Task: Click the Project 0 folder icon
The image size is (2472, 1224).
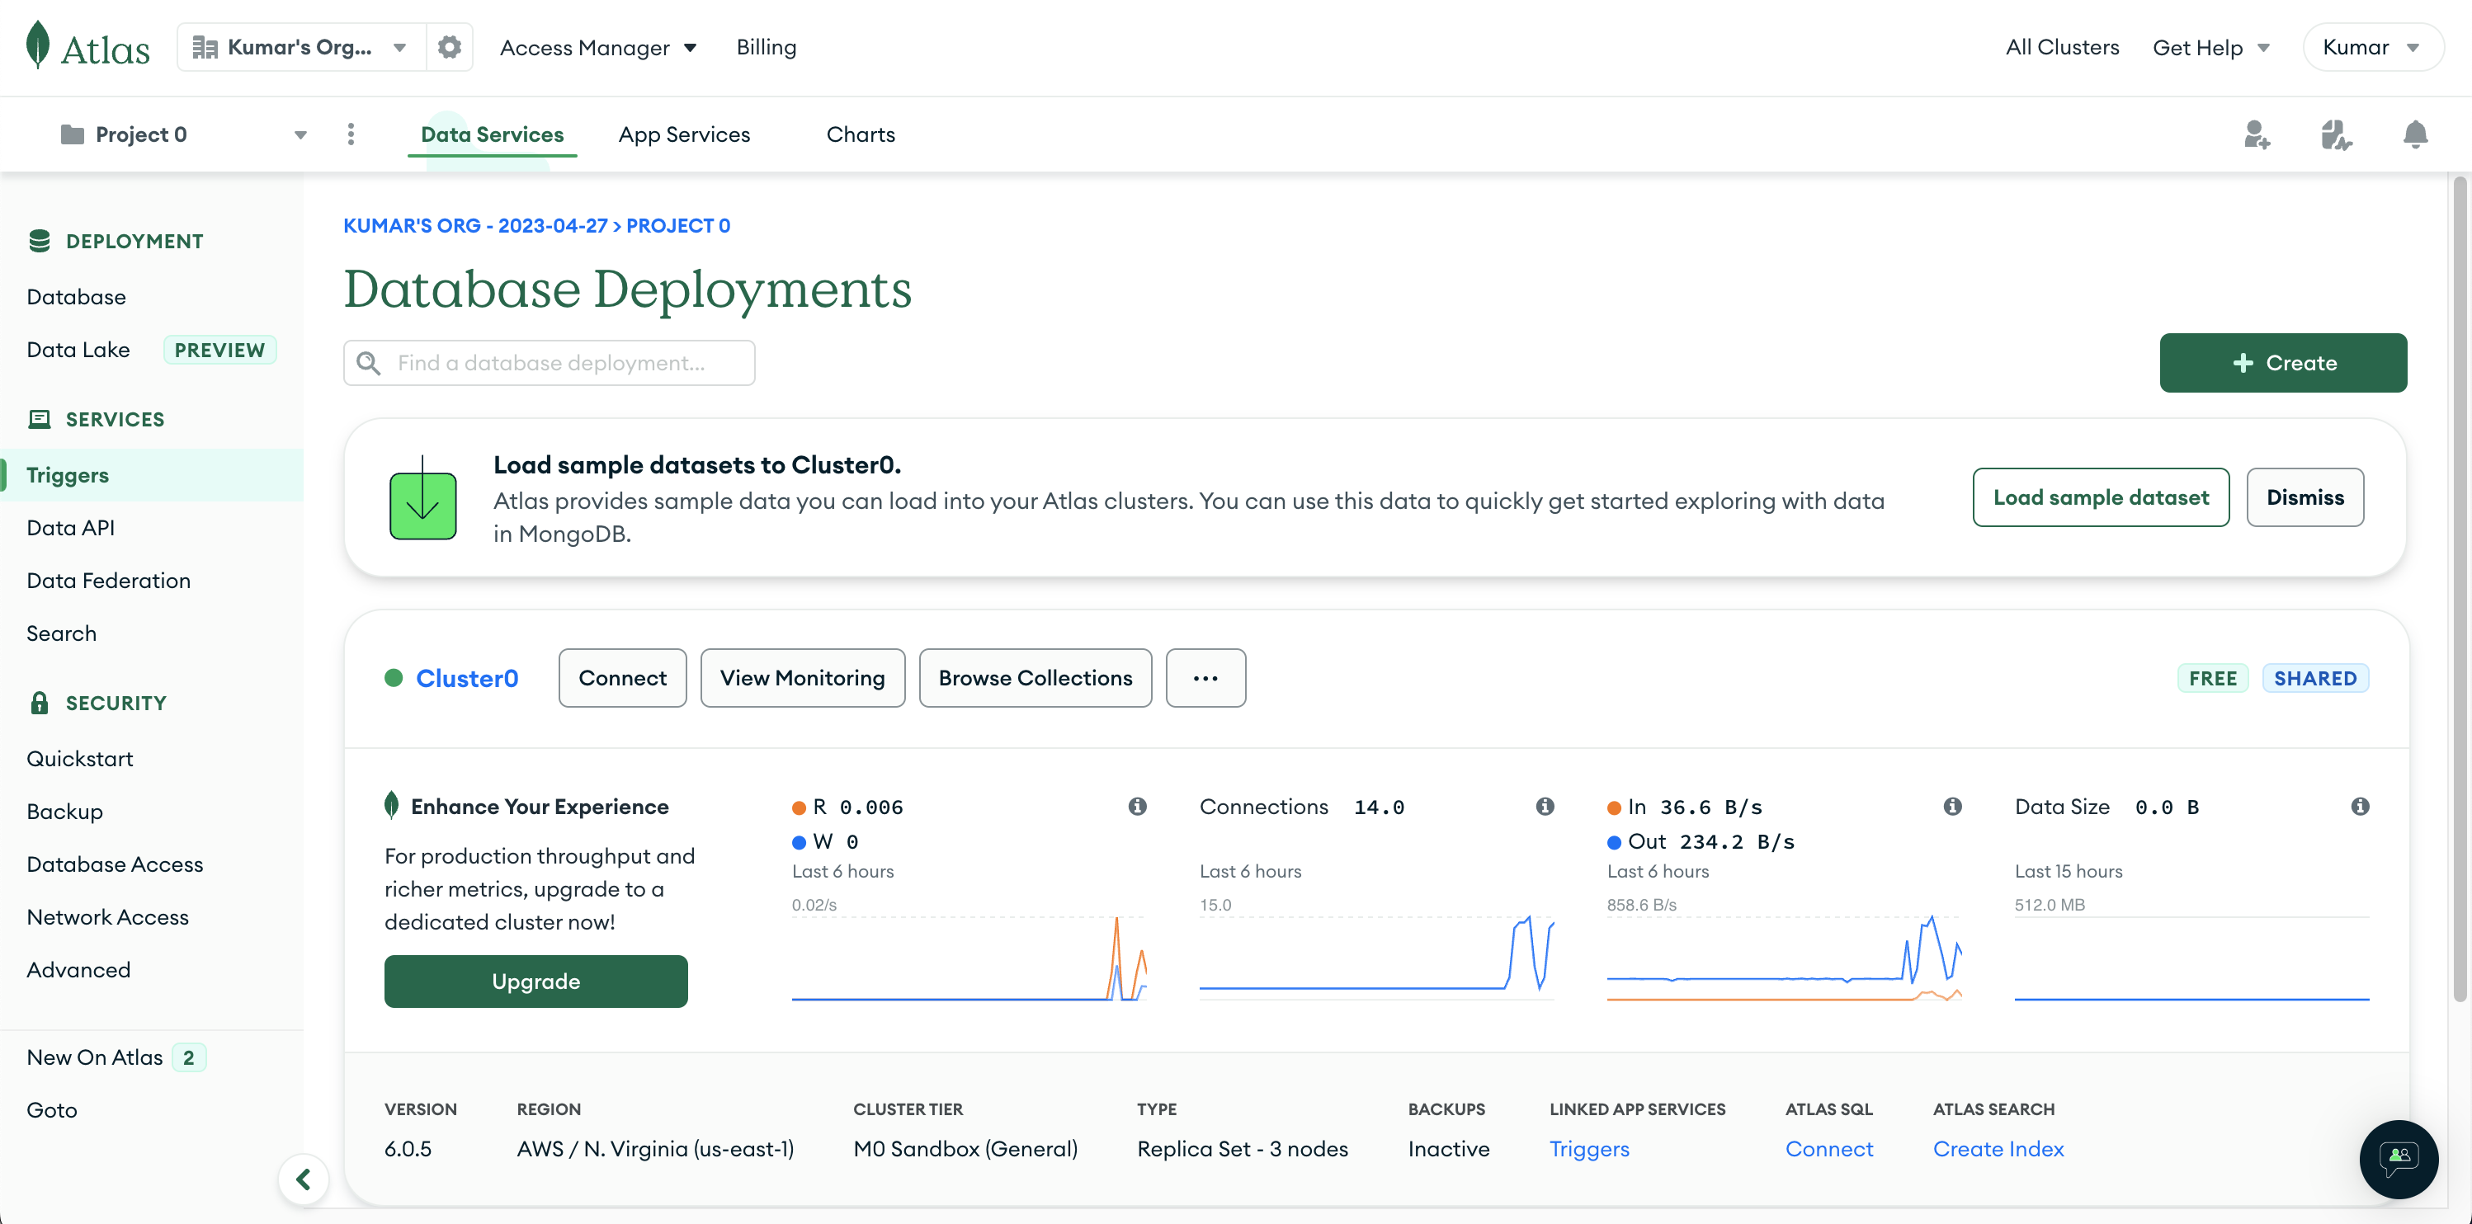Action: pos(72,134)
